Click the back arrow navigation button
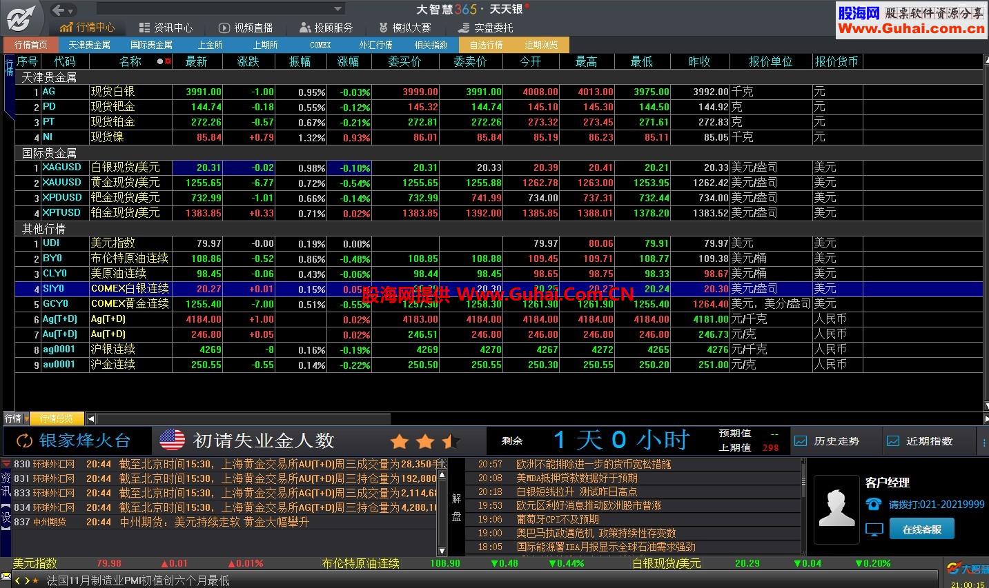 click(x=59, y=10)
